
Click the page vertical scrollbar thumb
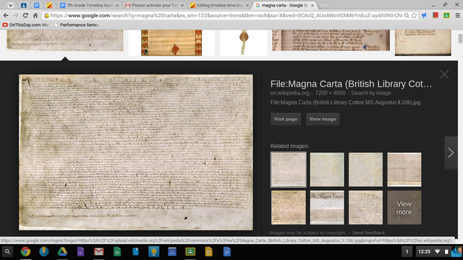tap(460, 38)
